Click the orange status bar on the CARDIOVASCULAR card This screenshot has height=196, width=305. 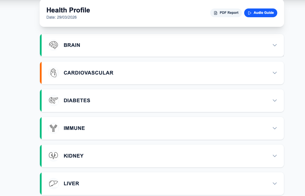coord(41,73)
